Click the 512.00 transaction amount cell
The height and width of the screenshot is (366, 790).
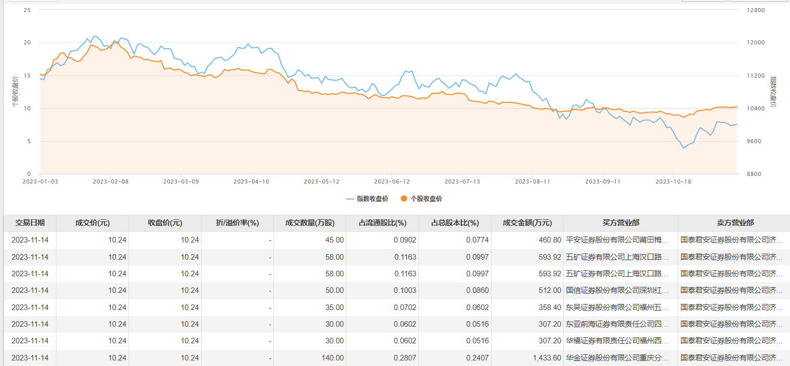528,290
